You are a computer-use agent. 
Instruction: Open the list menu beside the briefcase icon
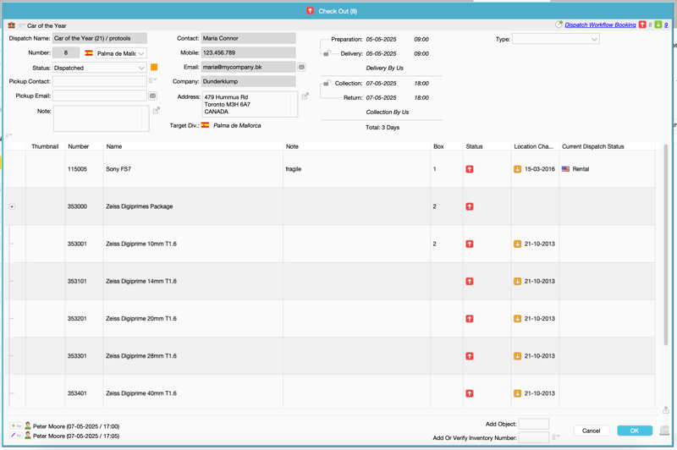[22, 26]
